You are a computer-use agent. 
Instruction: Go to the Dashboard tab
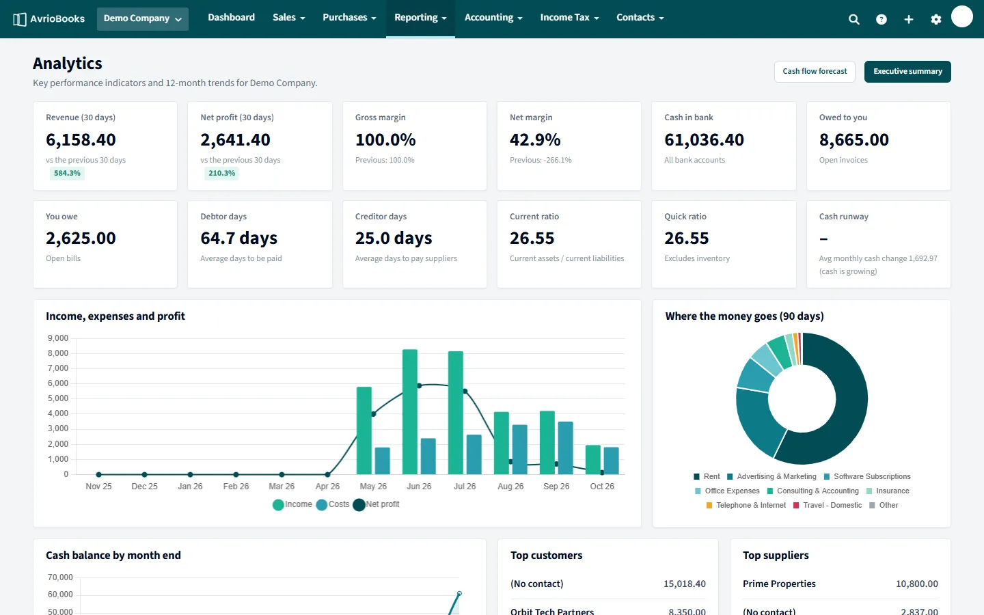click(232, 18)
